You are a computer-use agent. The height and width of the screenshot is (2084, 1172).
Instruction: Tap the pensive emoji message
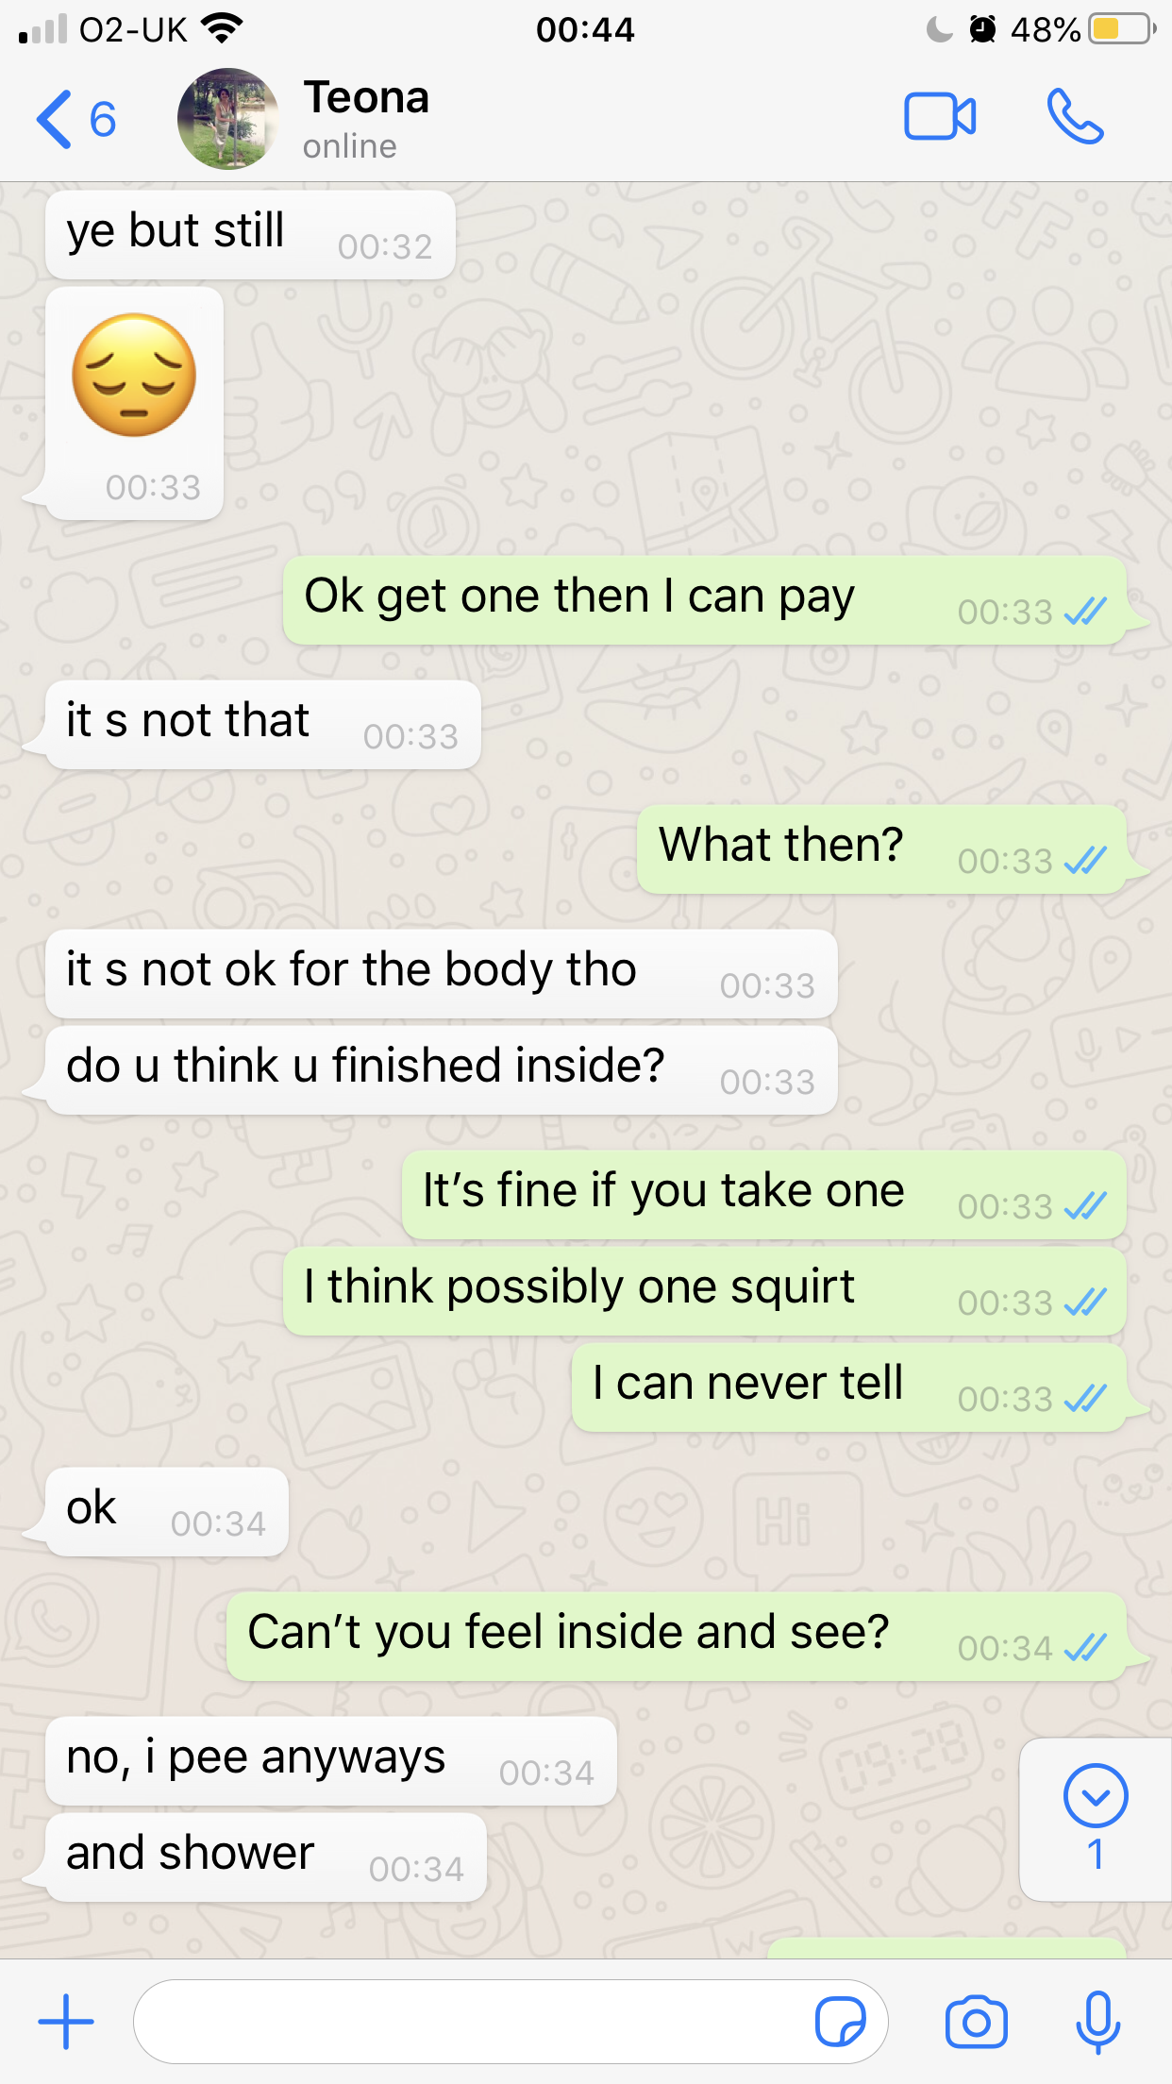(134, 403)
